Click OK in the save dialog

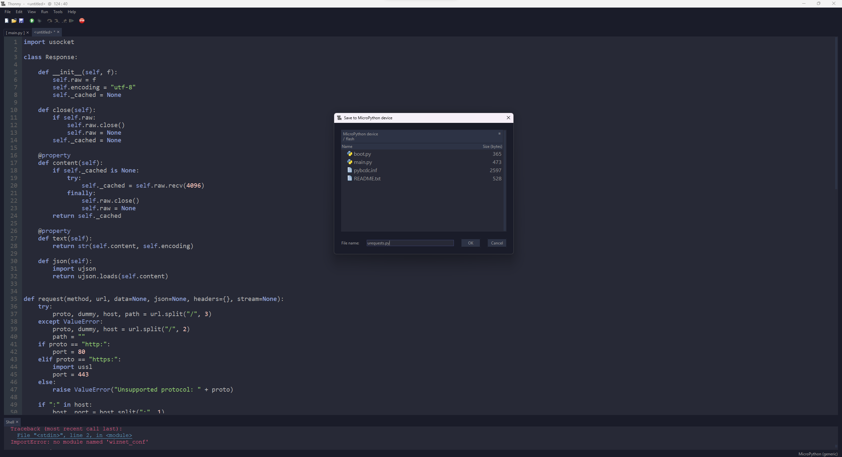[x=470, y=243]
